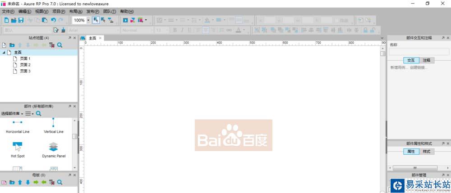Add a folder in the 母版 panel

pos(12,182)
